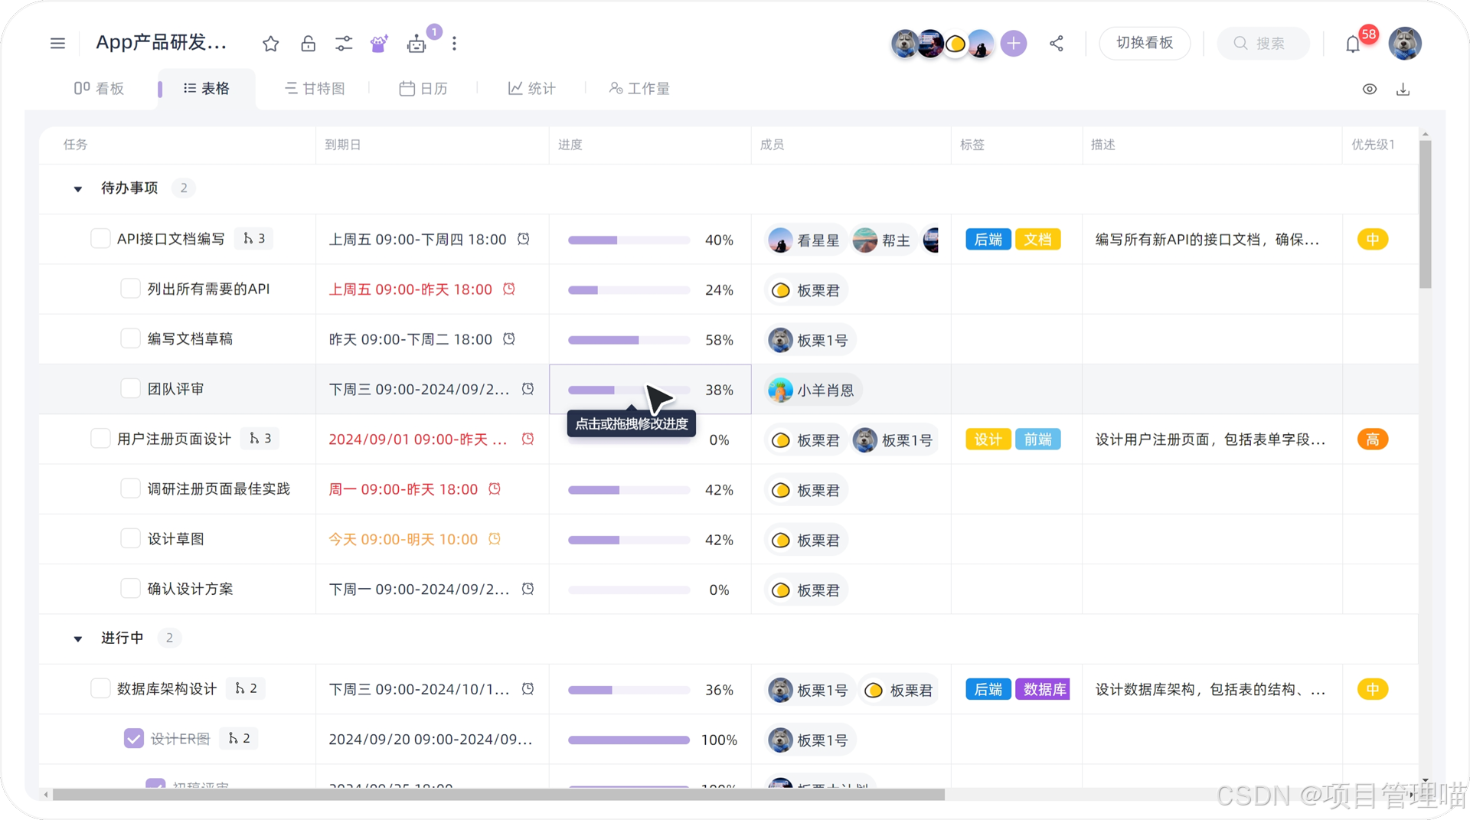Screen dimensions: 1470x820
Task: Click reminder clock on 数据库架构设计 due date
Action: [528, 689]
